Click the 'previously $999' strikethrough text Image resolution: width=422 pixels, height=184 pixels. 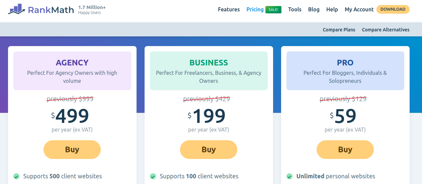[70, 99]
